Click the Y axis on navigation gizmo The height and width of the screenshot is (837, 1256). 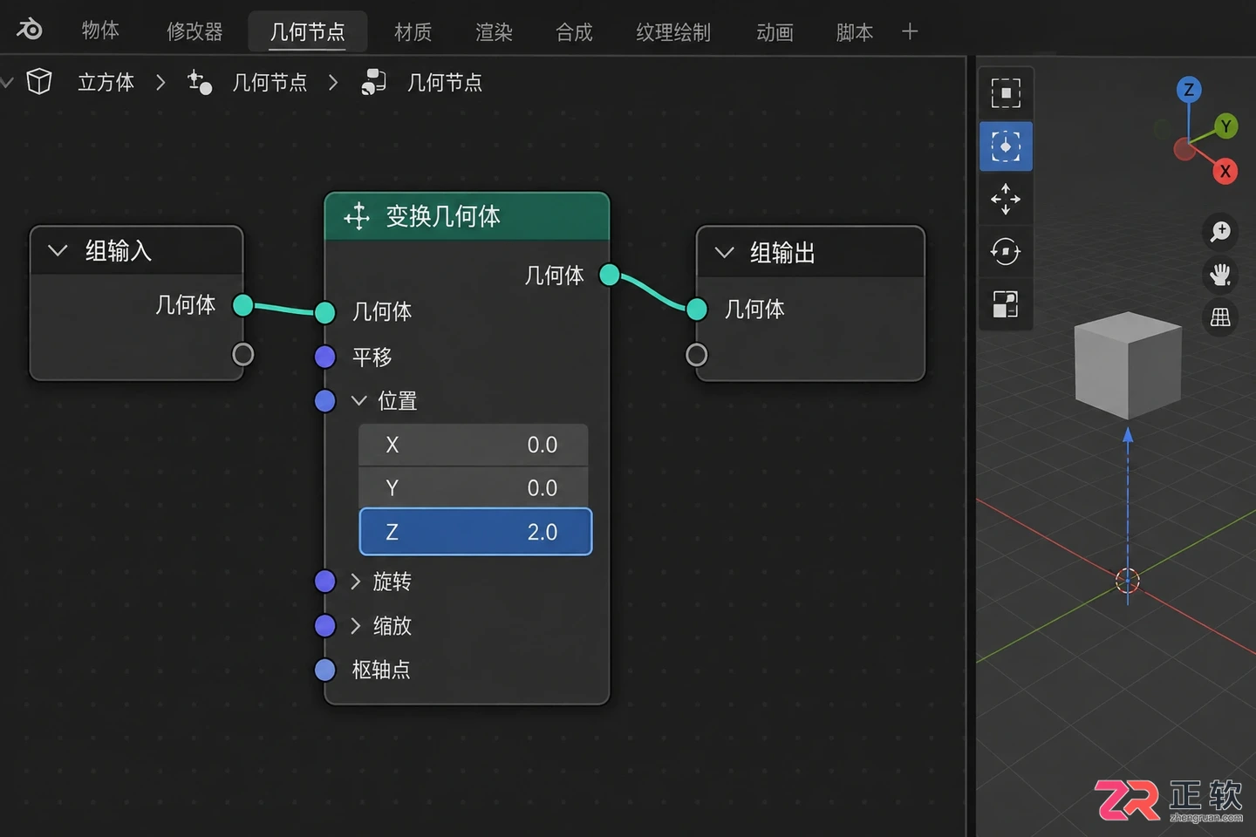coord(1225,126)
